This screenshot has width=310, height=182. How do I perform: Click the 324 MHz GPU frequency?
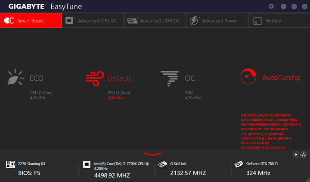point(258,173)
